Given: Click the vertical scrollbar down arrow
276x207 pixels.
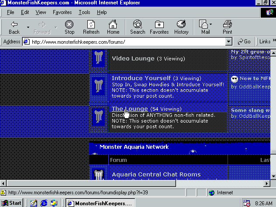Looking at the screenshot, I should [x=273, y=176].
